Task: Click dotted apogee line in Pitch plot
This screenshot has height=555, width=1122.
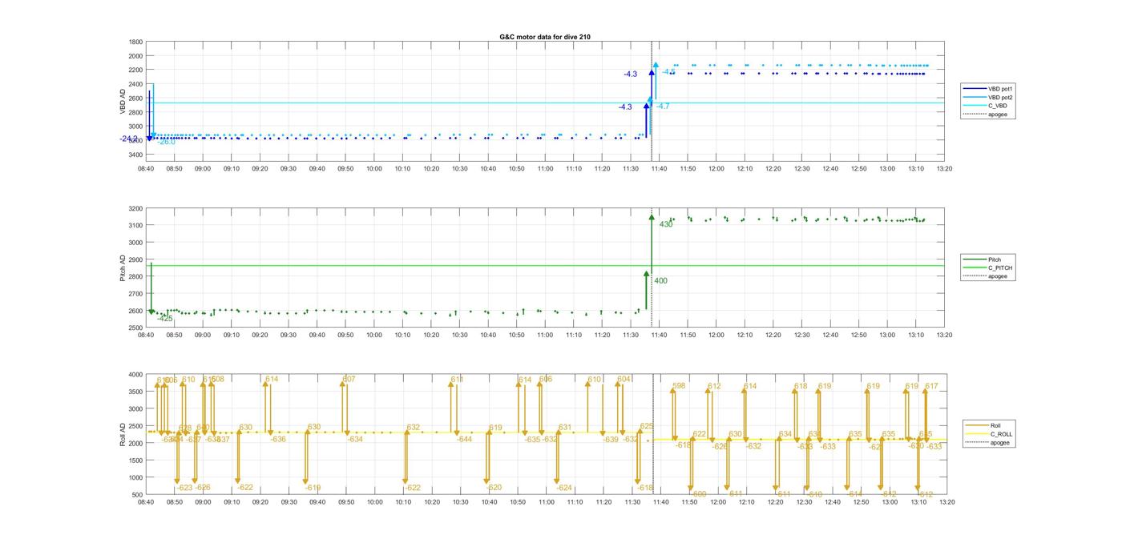Action: 652,267
